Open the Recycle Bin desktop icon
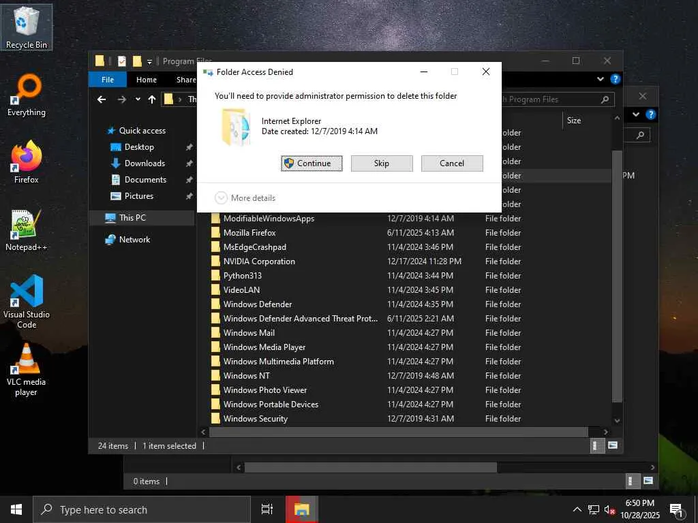Screen dimensions: 698x523 tap(27, 27)
